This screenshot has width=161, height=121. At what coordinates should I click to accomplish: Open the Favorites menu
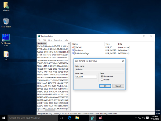tap(58, 40)
